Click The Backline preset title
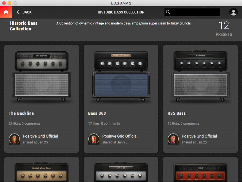This screenshot has height=182, width=242. [21, 113]
